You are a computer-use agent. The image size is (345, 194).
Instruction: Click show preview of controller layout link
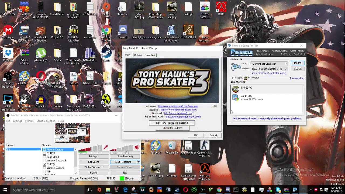269,73
